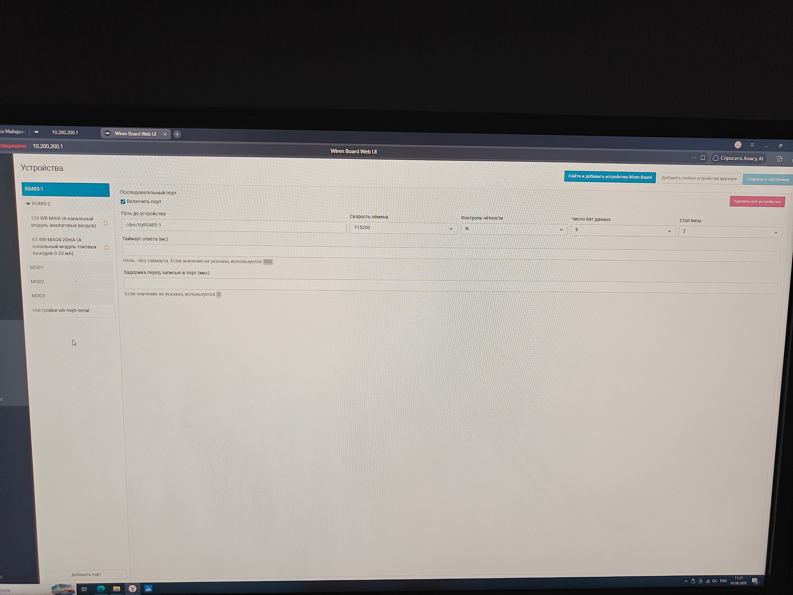Open the browser hamburger menu

click(752, 145)
